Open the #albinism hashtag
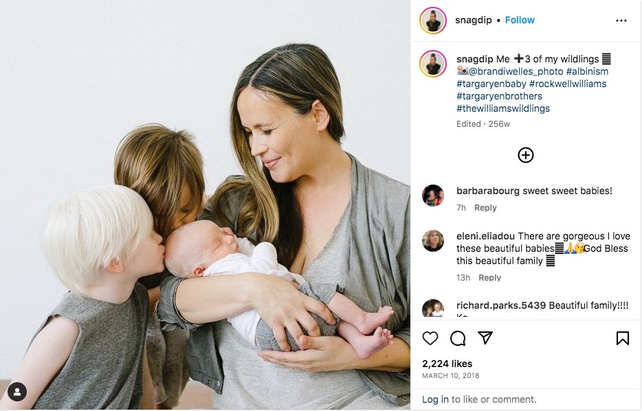642x411 pixels. pos(587,71)
